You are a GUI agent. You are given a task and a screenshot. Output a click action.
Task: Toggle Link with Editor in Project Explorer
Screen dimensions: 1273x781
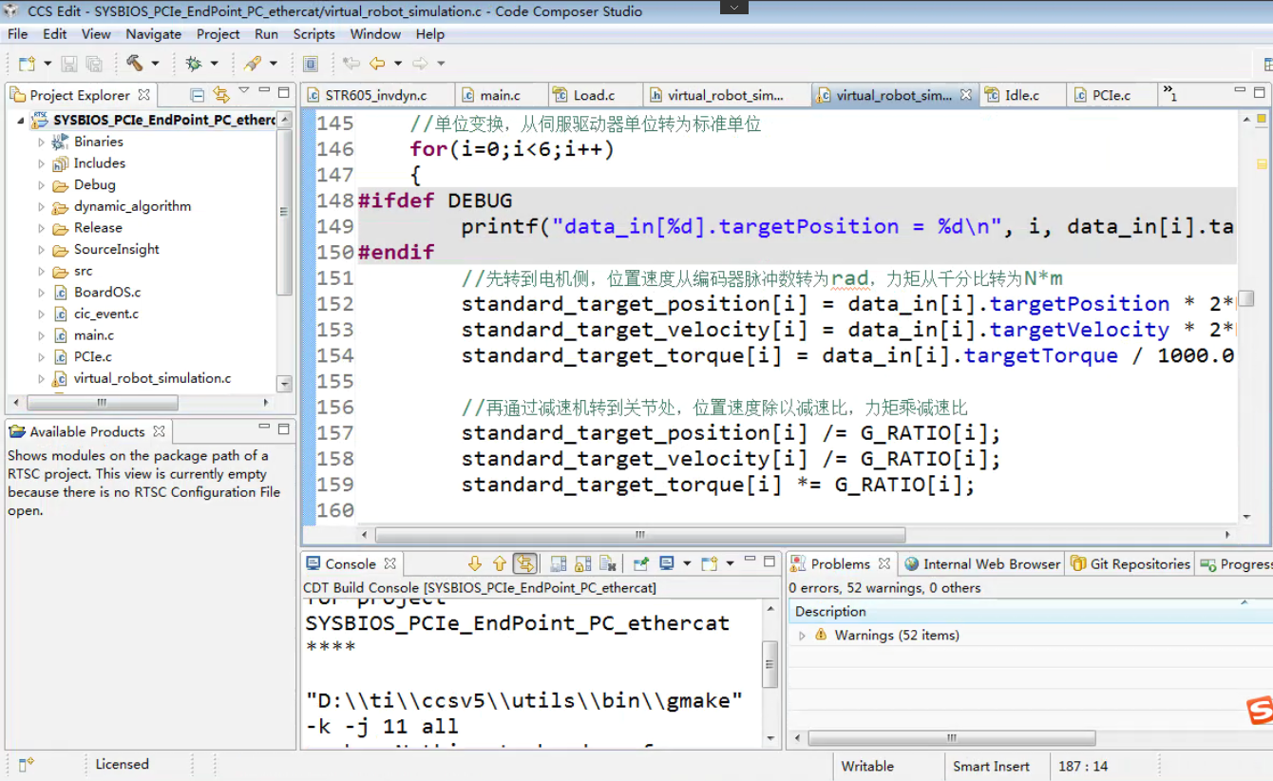(x=220, y=94)
